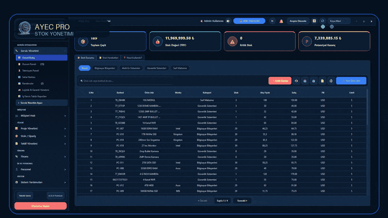Expand the Finans menu
The image size is (388, 218).
click(41, 157)
